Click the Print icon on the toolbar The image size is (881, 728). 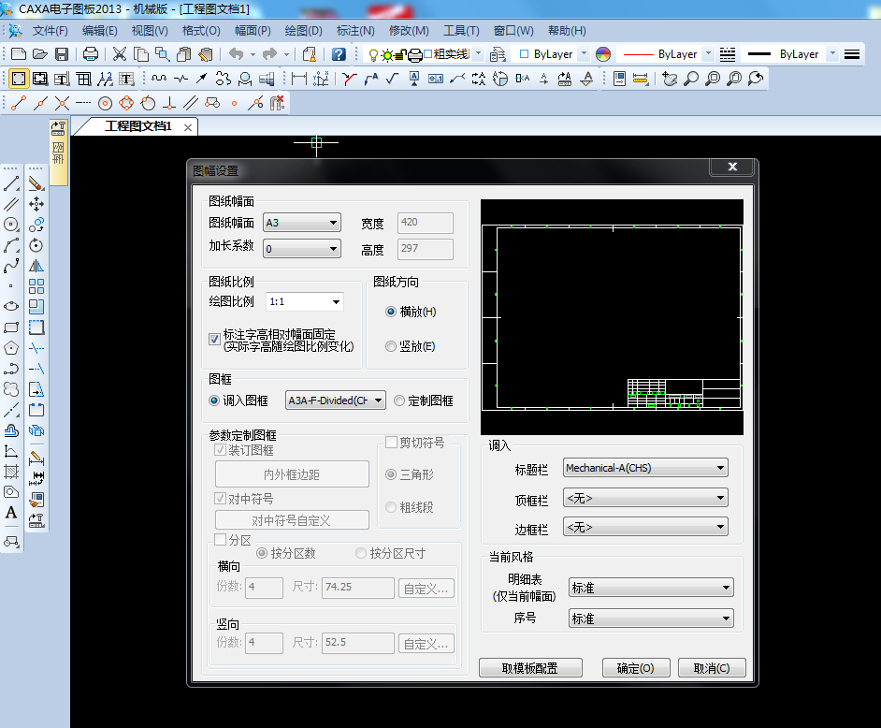click(90, 53)
